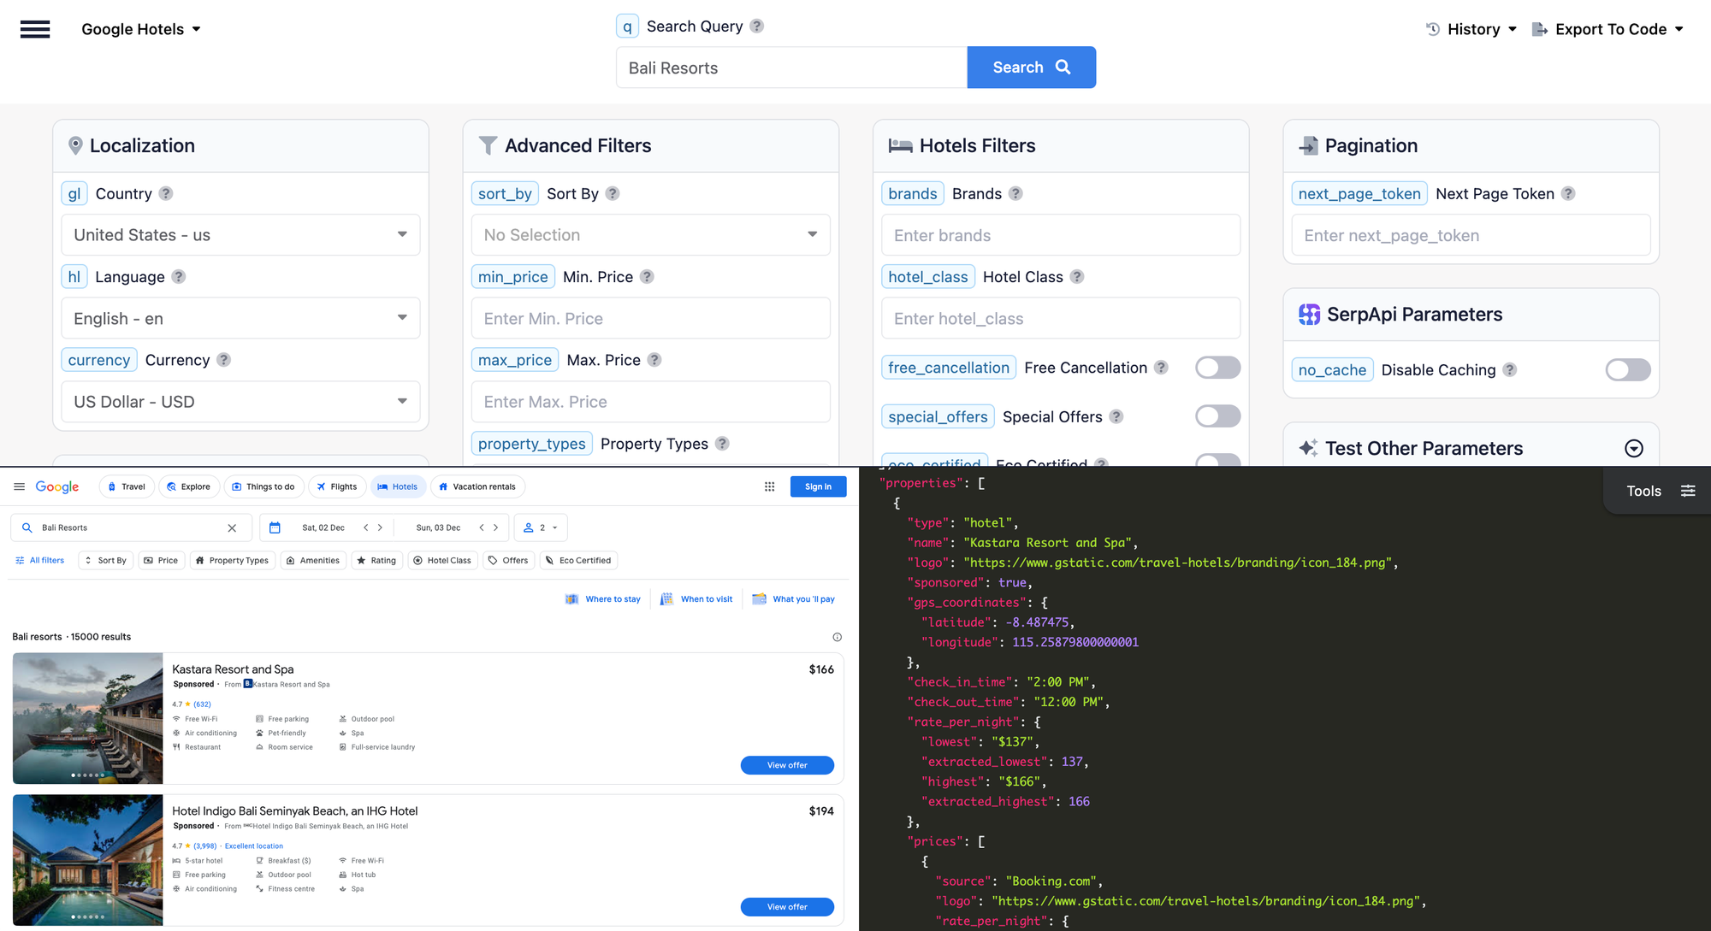Open the Country dropdown showing United States
The height and width of the screenshot is (931, 1711).
240,235
